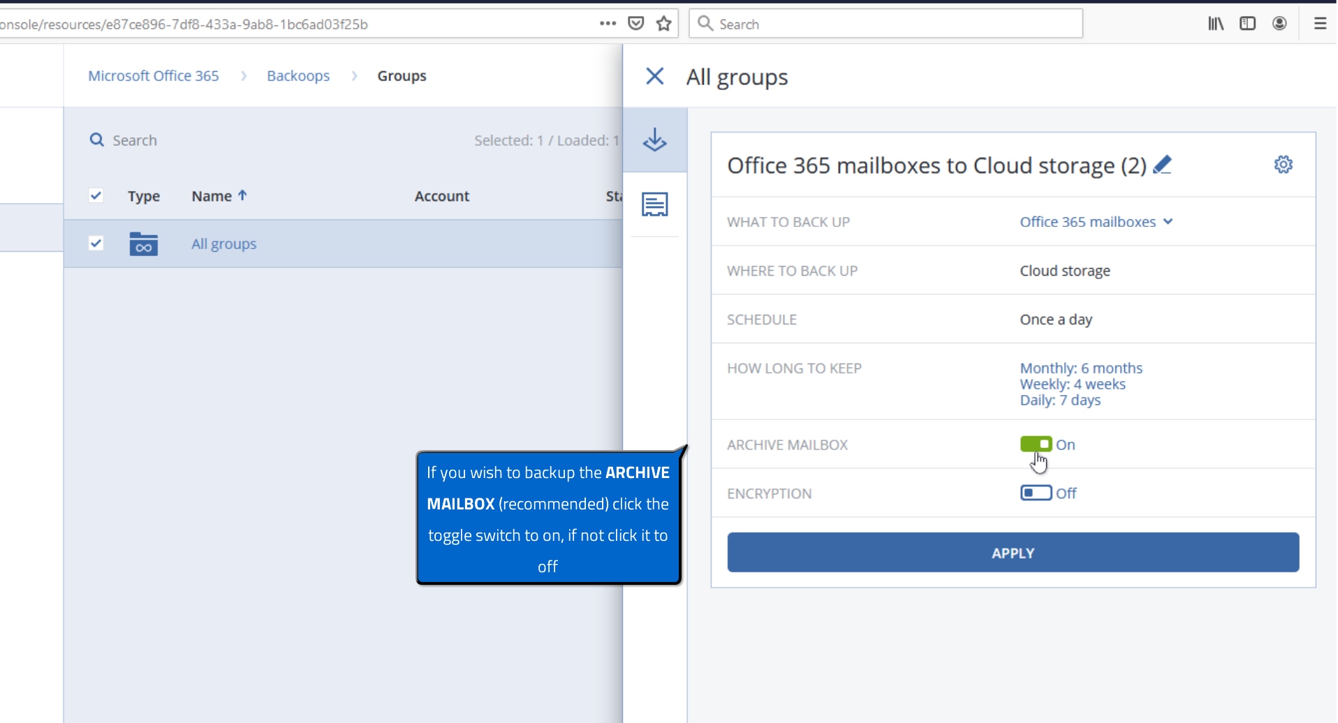This screenshot has width=1338, height=723.
Task: Bookmark this page with star icon
Action: pyautogui.click(x=664, y=24)
